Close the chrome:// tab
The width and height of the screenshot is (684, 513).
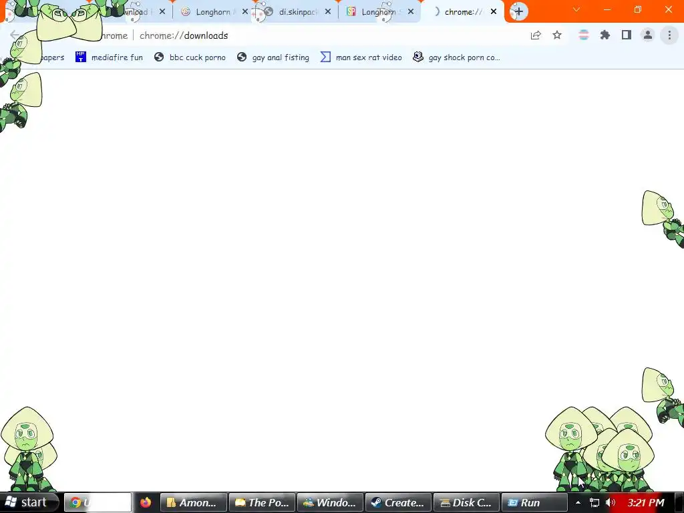click(x=494, y=12)
